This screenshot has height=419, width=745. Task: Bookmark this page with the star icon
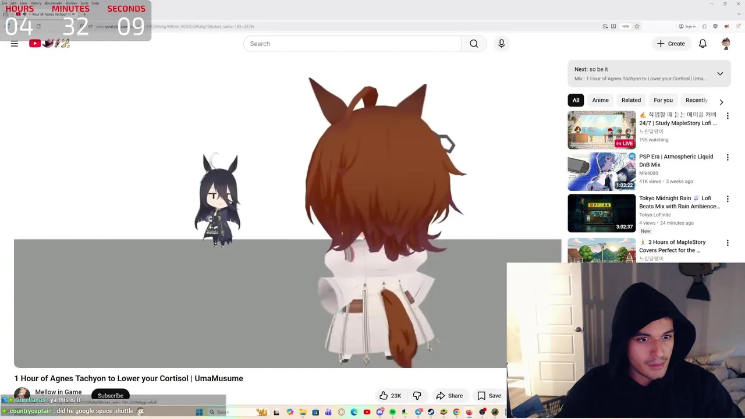click(x=637, y=26)
